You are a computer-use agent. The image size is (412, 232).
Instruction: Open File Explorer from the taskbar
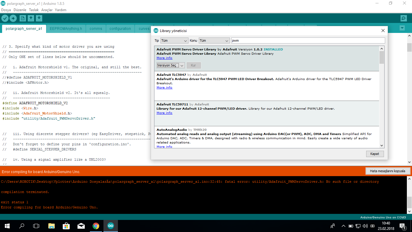52,226
